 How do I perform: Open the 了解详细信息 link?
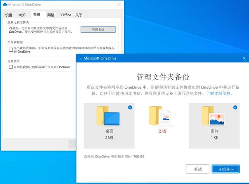(218, 93)
